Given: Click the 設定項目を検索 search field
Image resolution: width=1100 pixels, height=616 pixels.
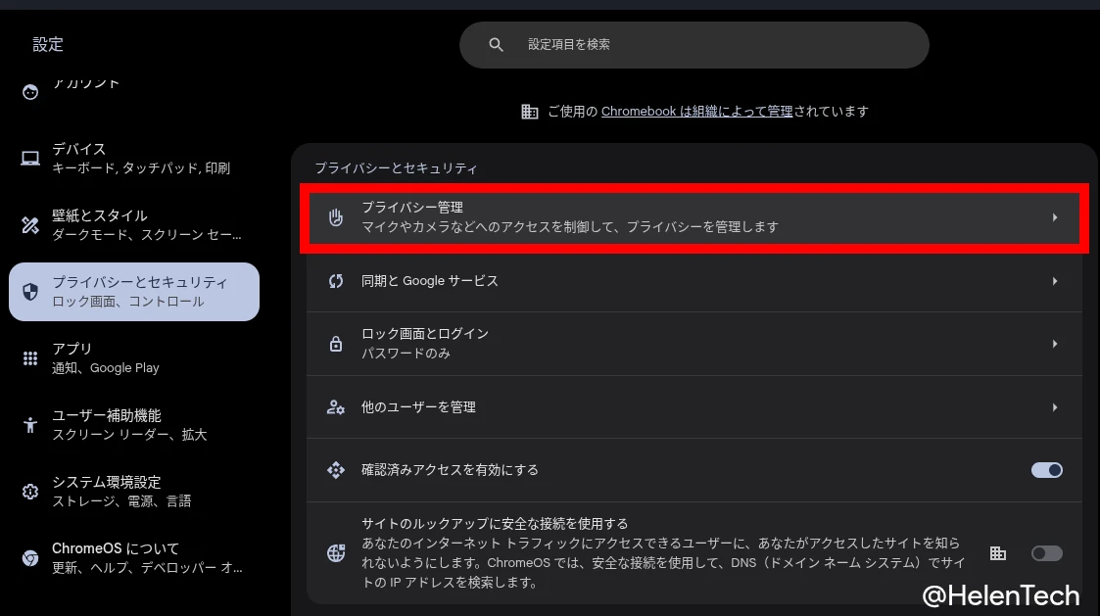Looking at the screenshot, I should point(695,44).
